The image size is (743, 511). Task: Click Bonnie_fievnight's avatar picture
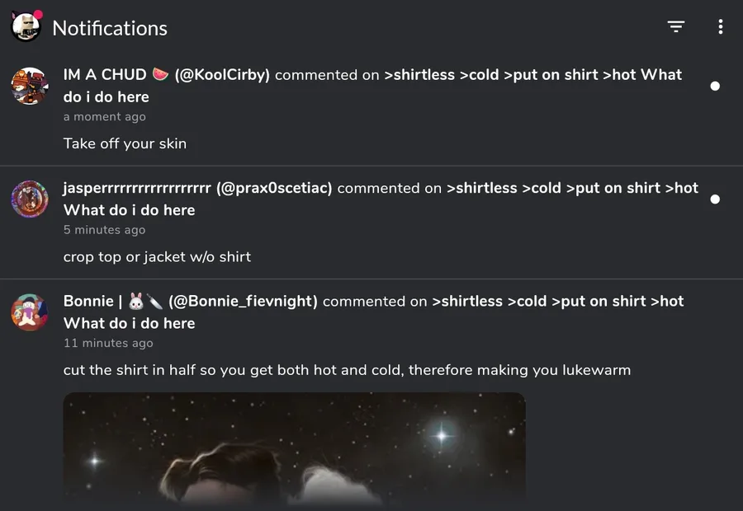(x=29, y=312)
